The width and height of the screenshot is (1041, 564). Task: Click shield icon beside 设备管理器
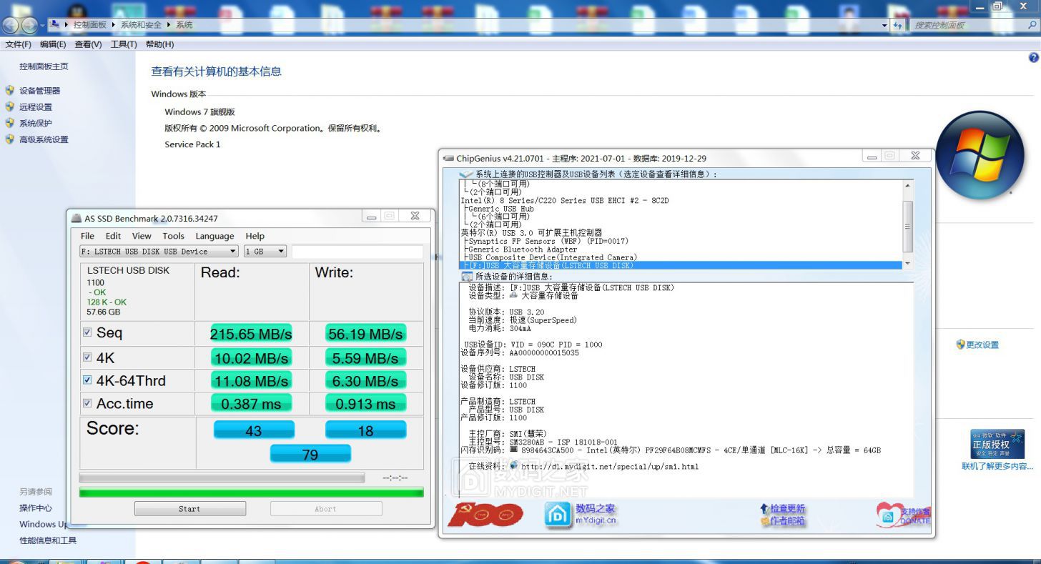tap(10, 91)
